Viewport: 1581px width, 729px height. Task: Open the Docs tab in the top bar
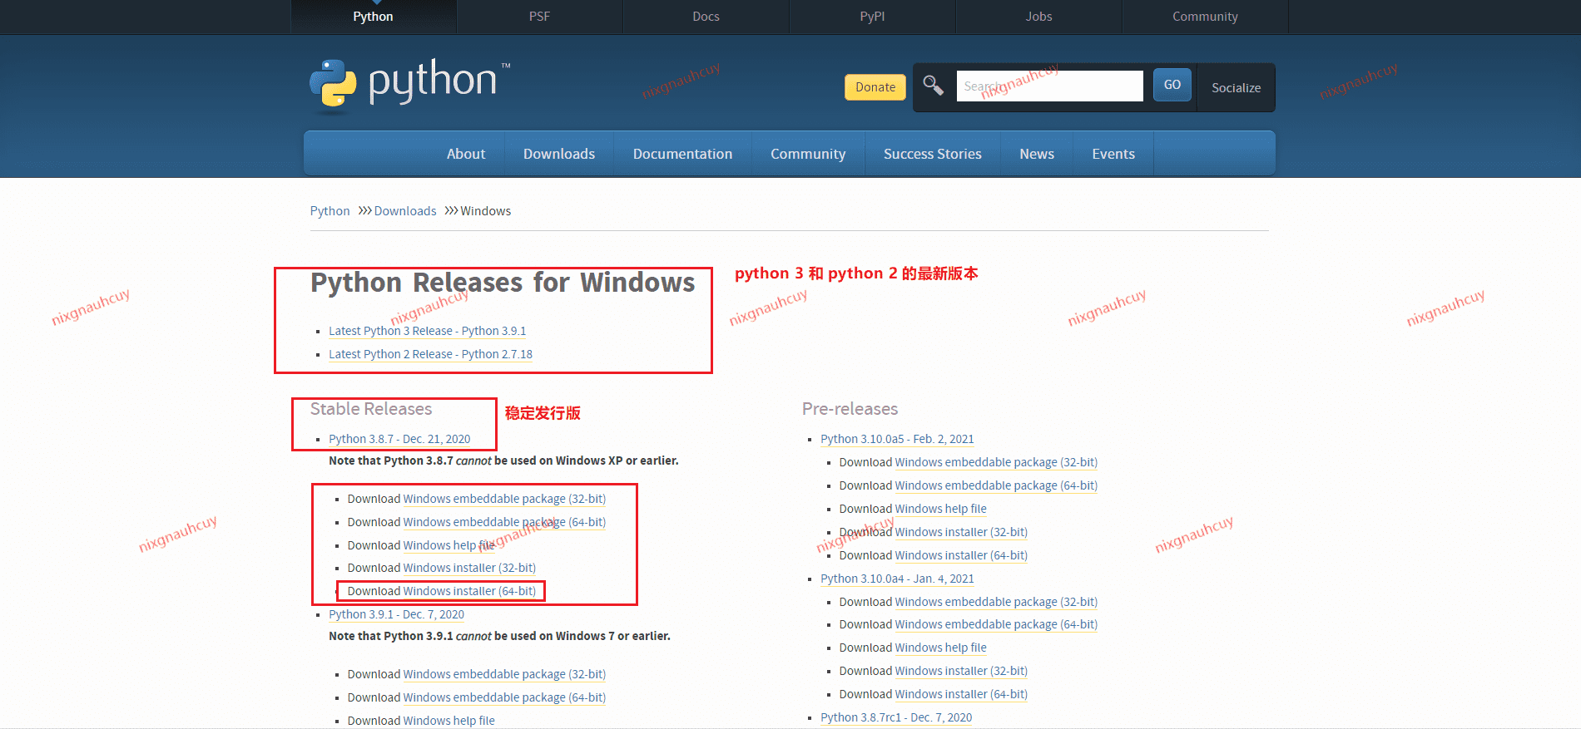[x=706, y=17]
